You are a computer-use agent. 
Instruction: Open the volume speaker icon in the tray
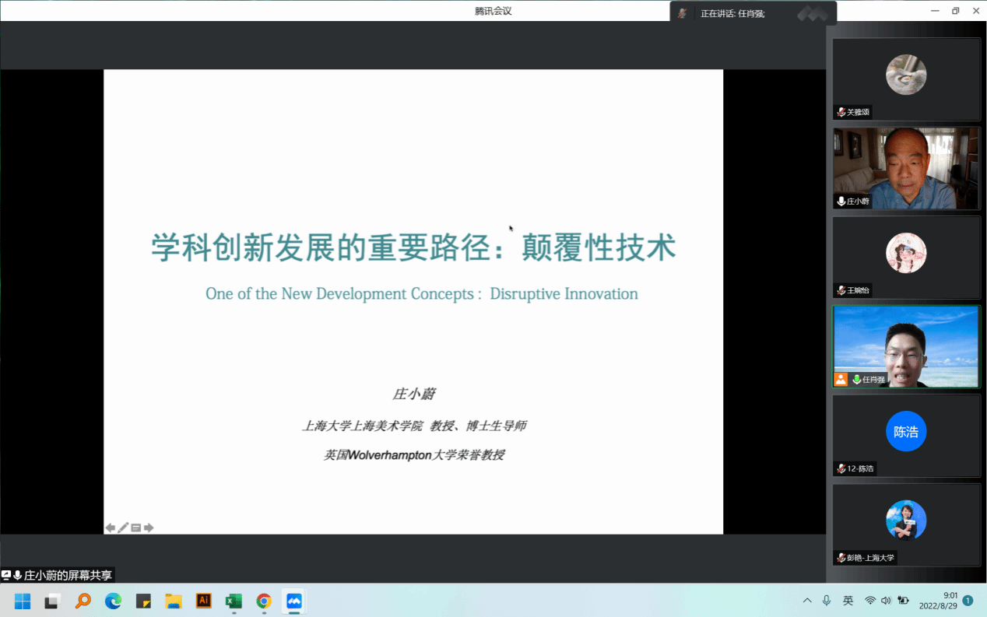tap(886, 601)
